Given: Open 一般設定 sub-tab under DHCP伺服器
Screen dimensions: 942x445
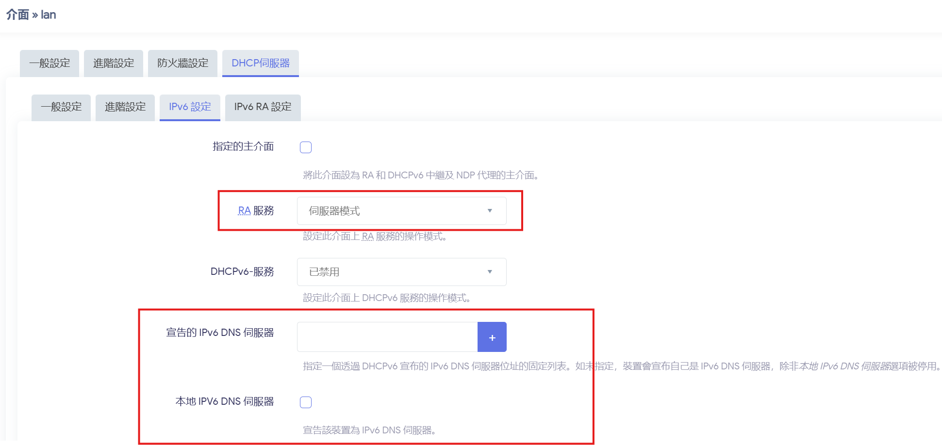Looking at the screenshot, I should [x=61, y=107].
